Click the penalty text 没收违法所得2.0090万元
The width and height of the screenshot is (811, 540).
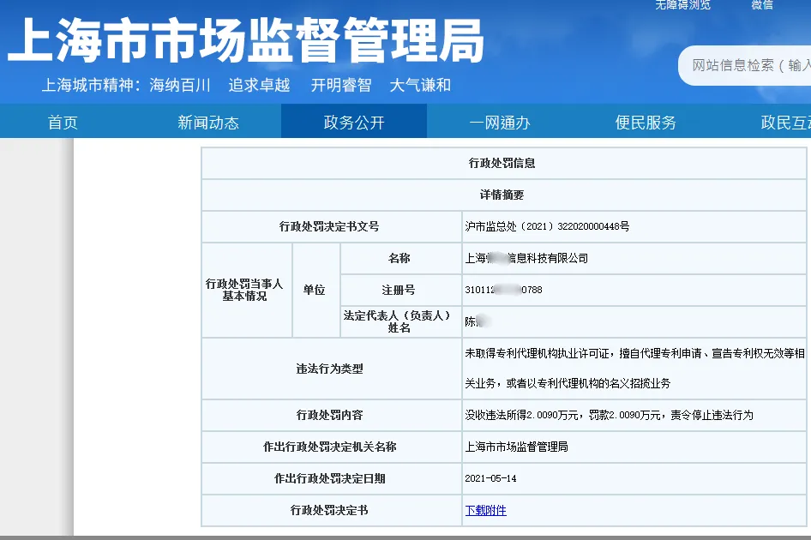click(521, 415)
